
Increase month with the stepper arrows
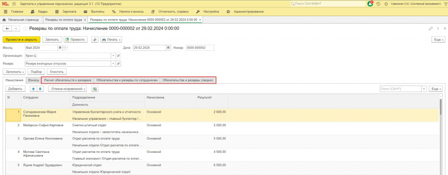point(65,46)
